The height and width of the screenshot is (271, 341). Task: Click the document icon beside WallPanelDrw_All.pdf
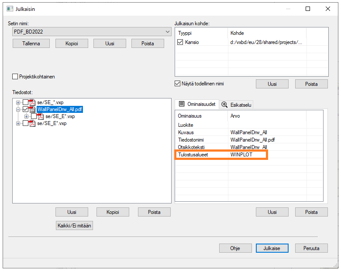32,109
